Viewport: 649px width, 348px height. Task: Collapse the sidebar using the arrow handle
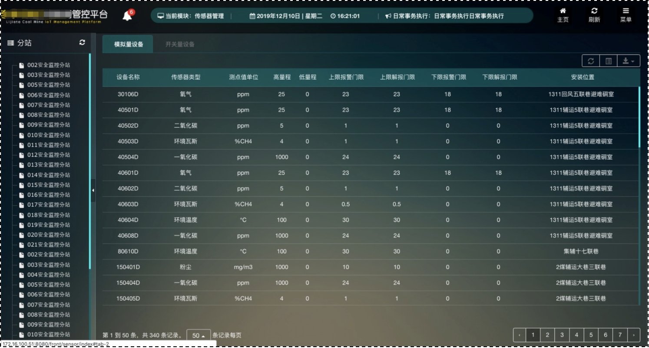pyautogui.click(x=93, y=190)
